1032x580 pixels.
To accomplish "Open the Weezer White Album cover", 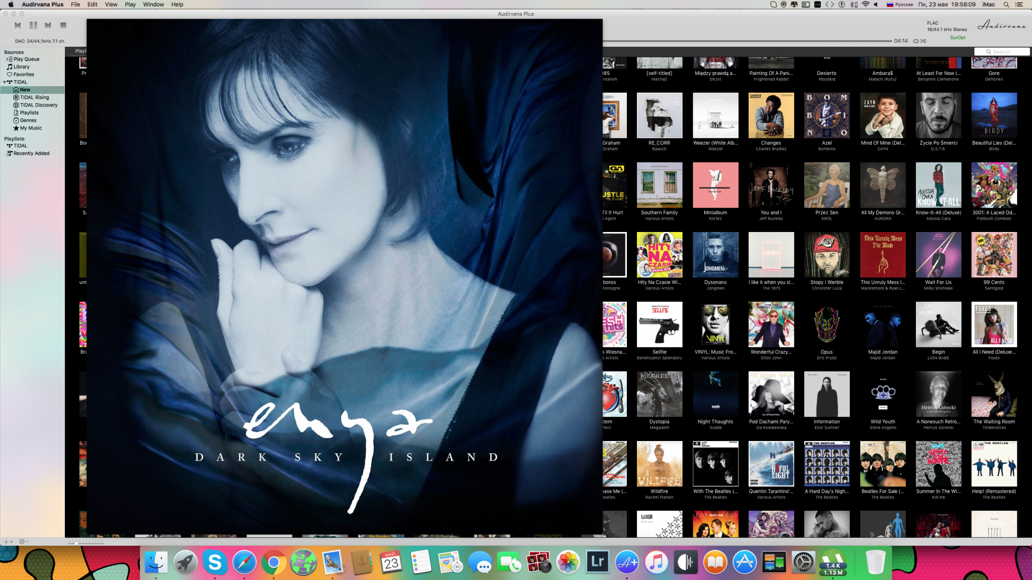I will (715, 116).
